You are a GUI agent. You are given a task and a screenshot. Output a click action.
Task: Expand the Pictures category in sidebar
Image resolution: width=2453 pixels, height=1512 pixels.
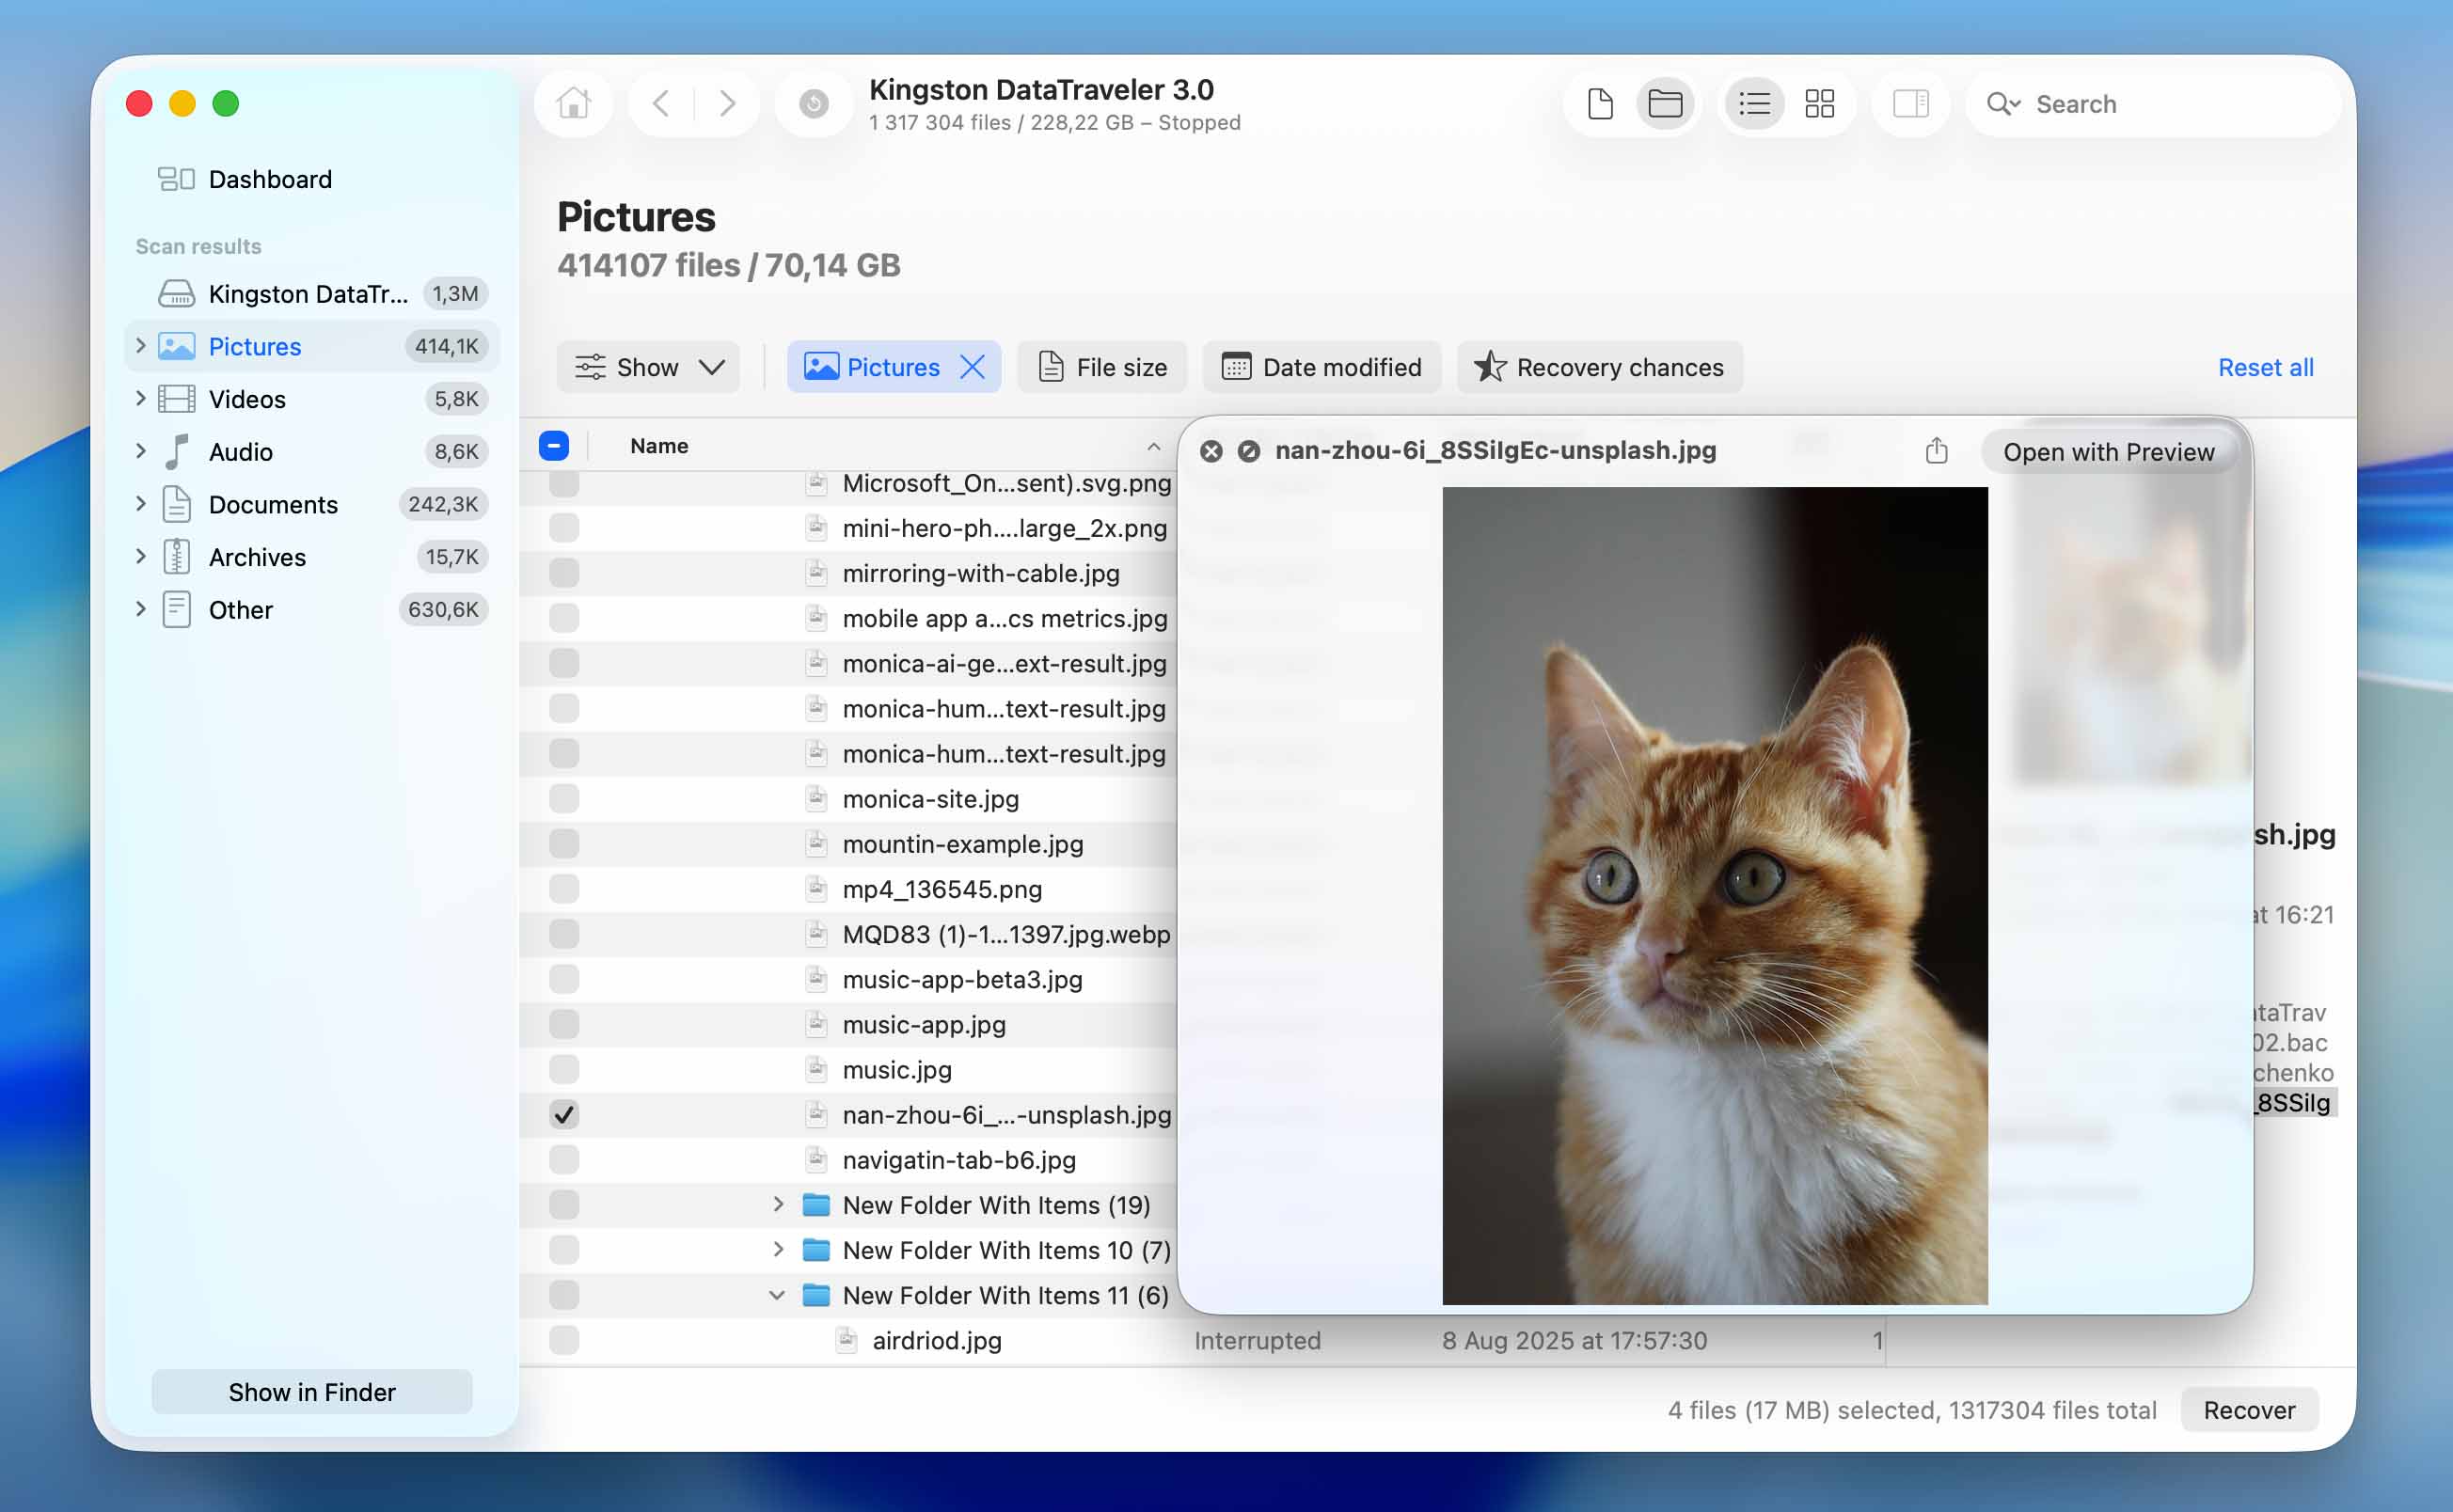coord(141,346)
